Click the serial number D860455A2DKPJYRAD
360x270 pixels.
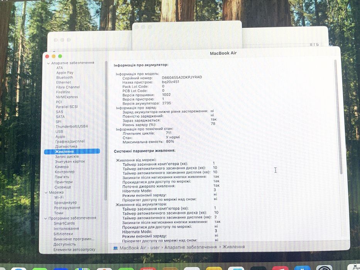pos(182,77)
